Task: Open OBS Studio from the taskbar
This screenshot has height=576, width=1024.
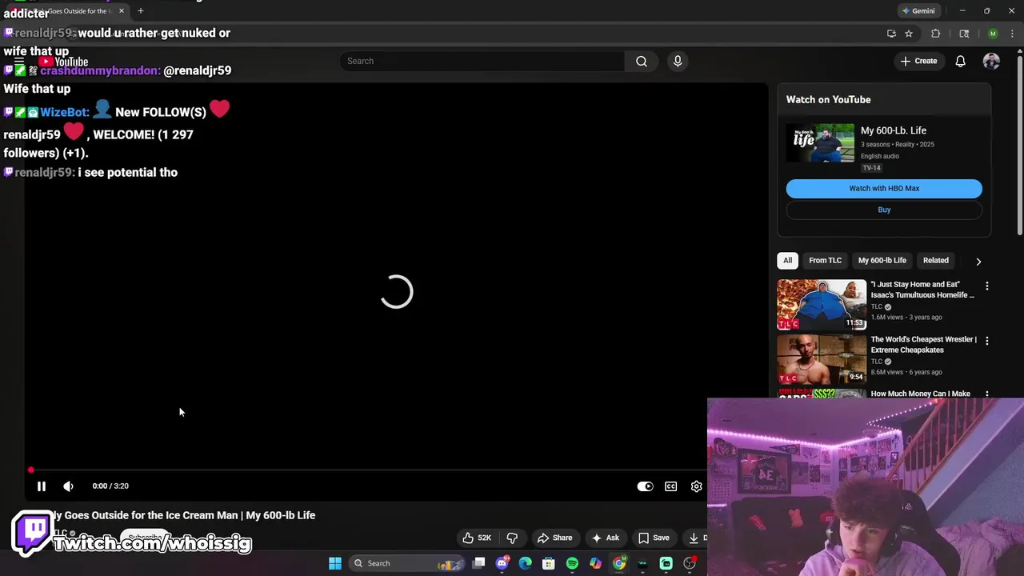Action: 690,563
